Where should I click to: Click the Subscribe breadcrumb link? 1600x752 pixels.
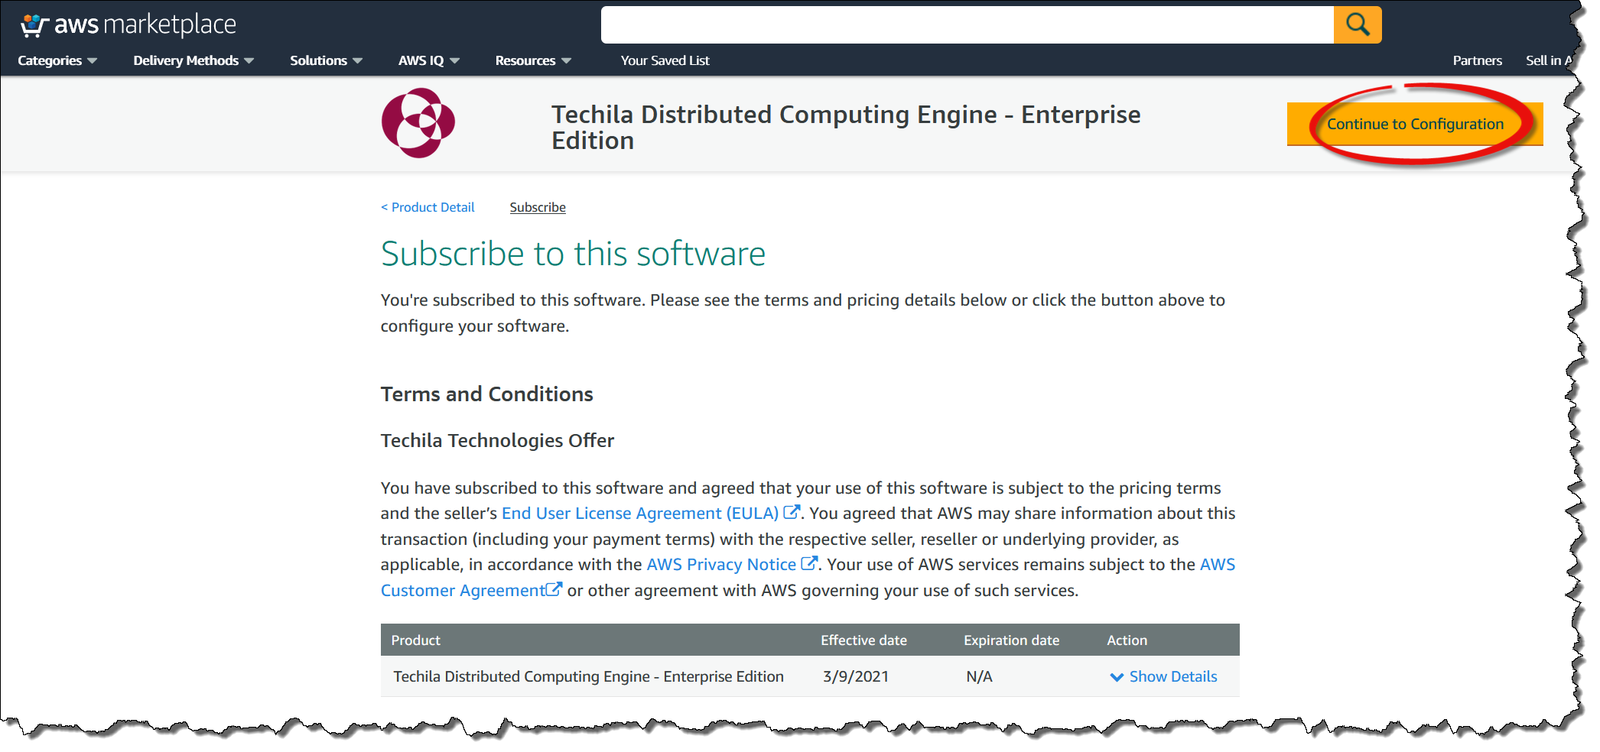[538, 207]
